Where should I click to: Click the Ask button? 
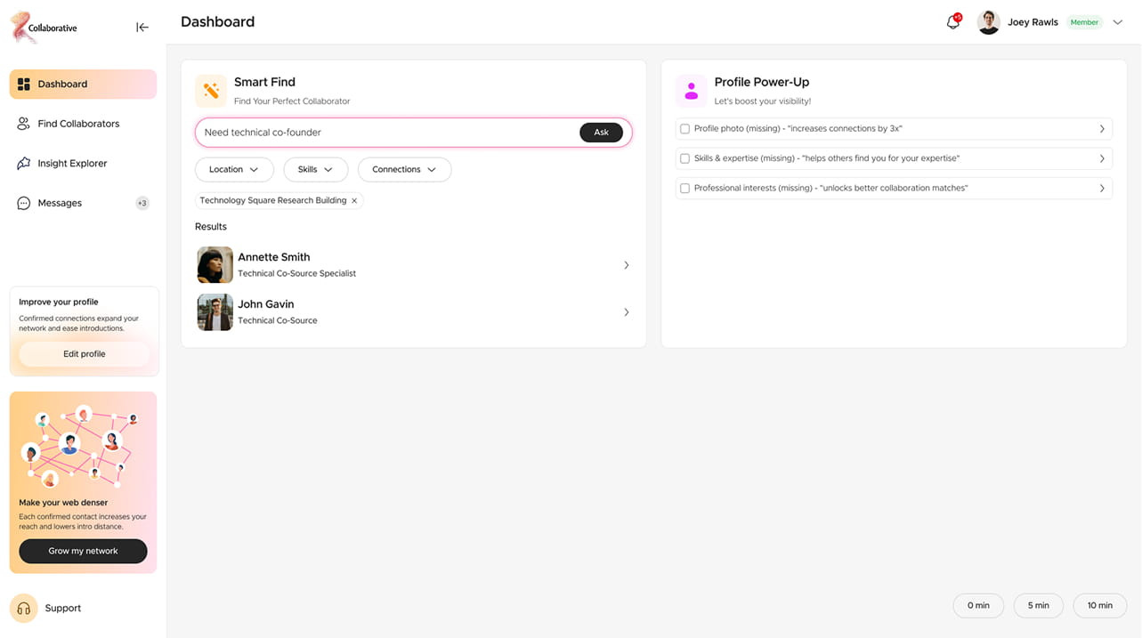pyautogui.click(x=601, y=133)
